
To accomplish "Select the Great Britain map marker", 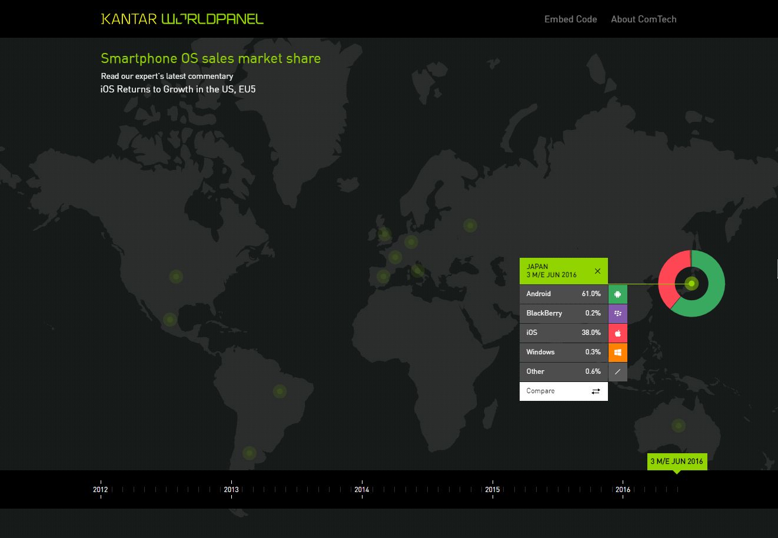I will (x=384, y=235).
